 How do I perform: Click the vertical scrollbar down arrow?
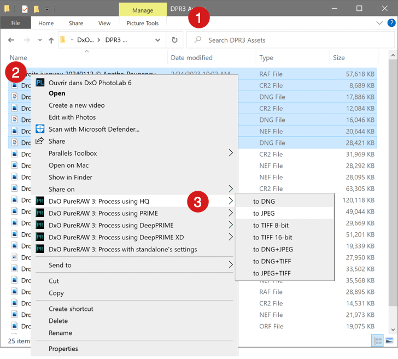pos(393,330)
